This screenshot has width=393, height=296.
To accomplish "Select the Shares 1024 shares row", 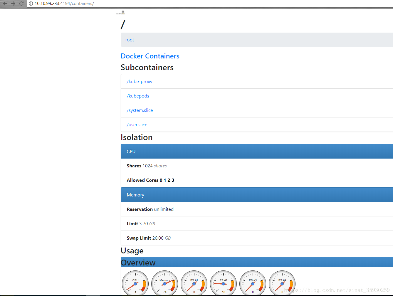I will pos(257,166).
